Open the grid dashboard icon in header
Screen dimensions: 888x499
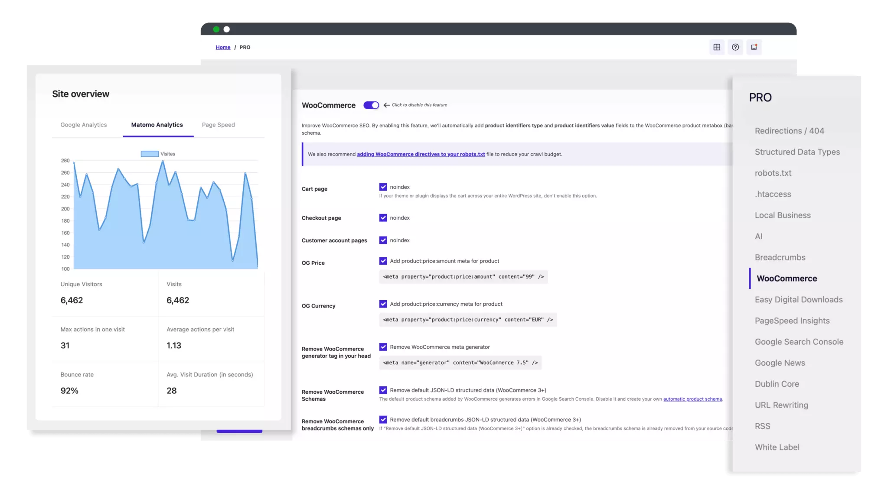717,47
